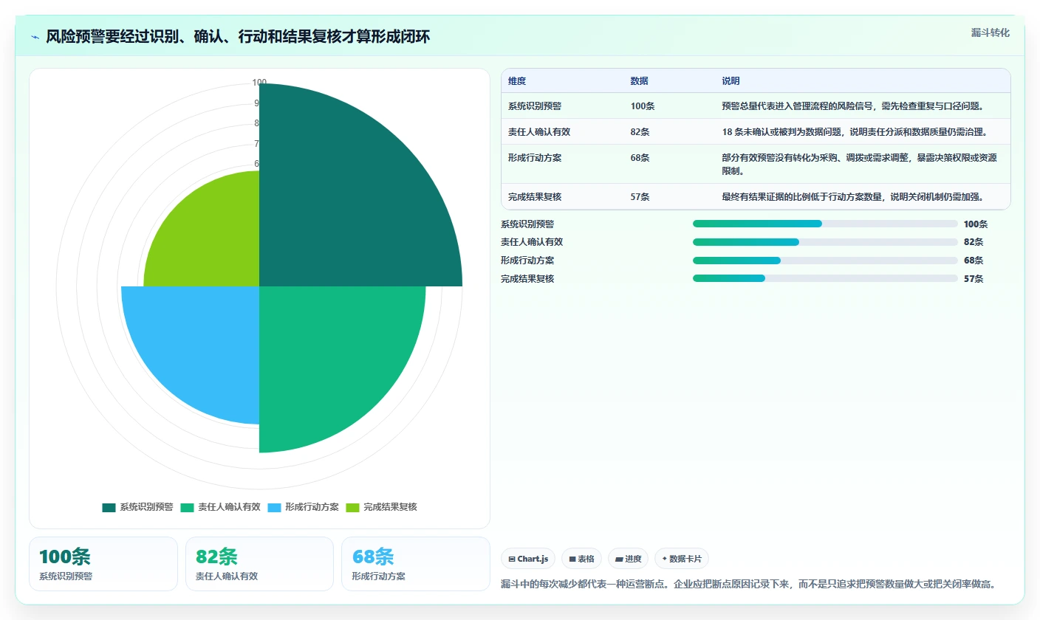Viewport: 1040px width, 620px height.
Task: Select the 进度 tag chip
Action: [629, 559]
